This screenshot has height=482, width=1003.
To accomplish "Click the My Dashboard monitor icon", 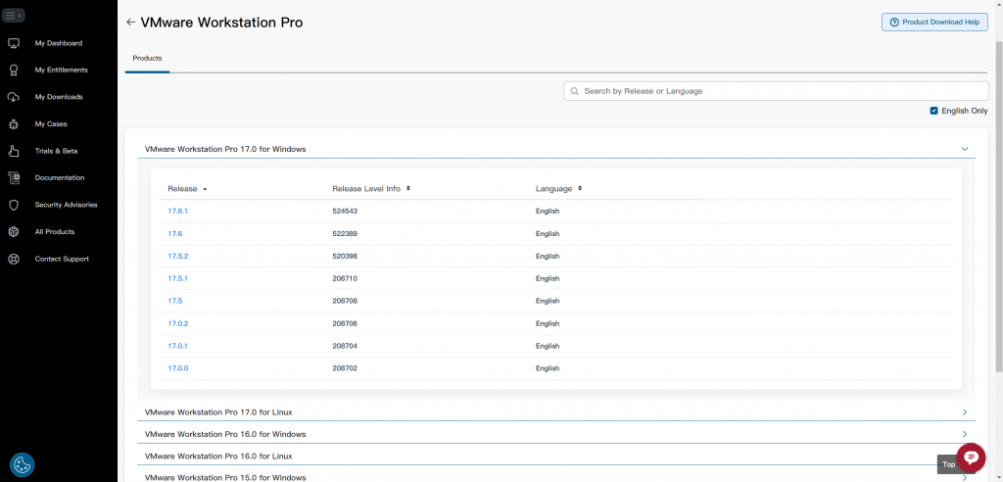I will tap(14, 43).
